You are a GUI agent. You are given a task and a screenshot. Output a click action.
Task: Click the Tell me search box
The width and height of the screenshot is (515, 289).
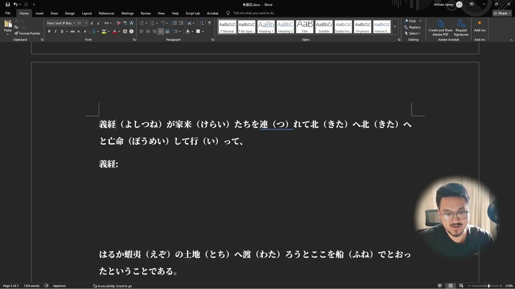point(253,13)
